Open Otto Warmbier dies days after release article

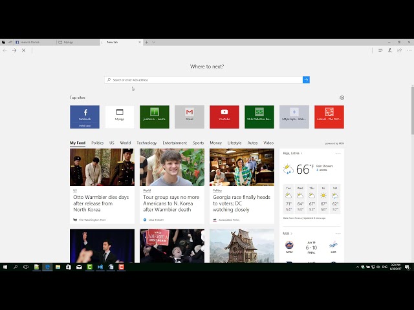click(101, 203)
